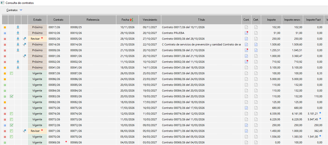328x145 pixels.
Task: Click the Estado column header
Action: click(x=37, y=20)
